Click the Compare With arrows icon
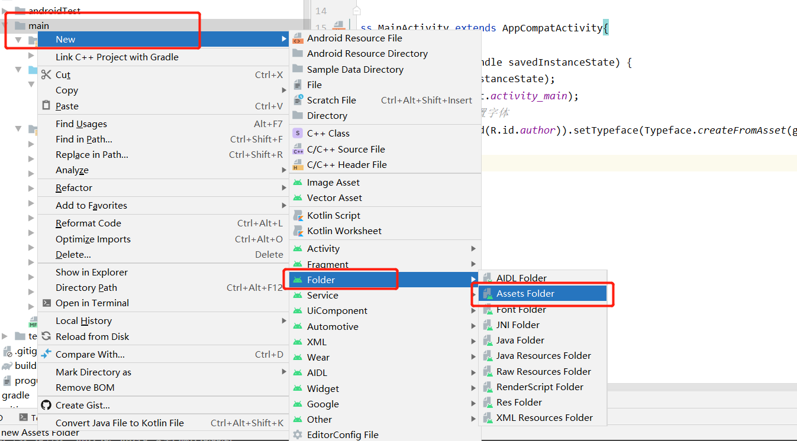The width and height of the screenshot is (797, 441). pyautogui.click(x=46, y=354)
